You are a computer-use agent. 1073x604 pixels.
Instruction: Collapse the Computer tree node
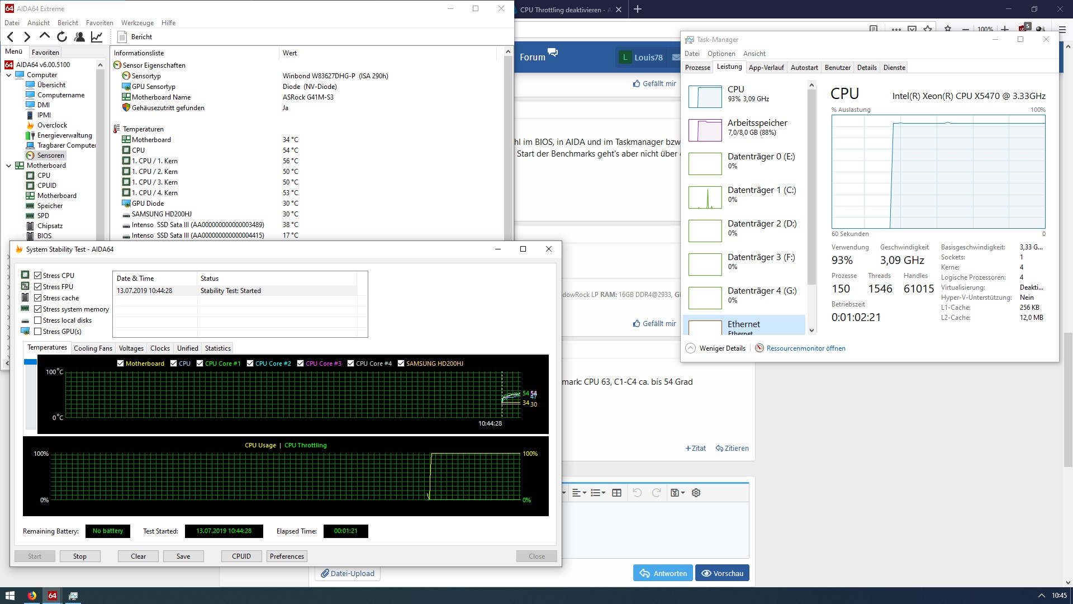[9, 75]
